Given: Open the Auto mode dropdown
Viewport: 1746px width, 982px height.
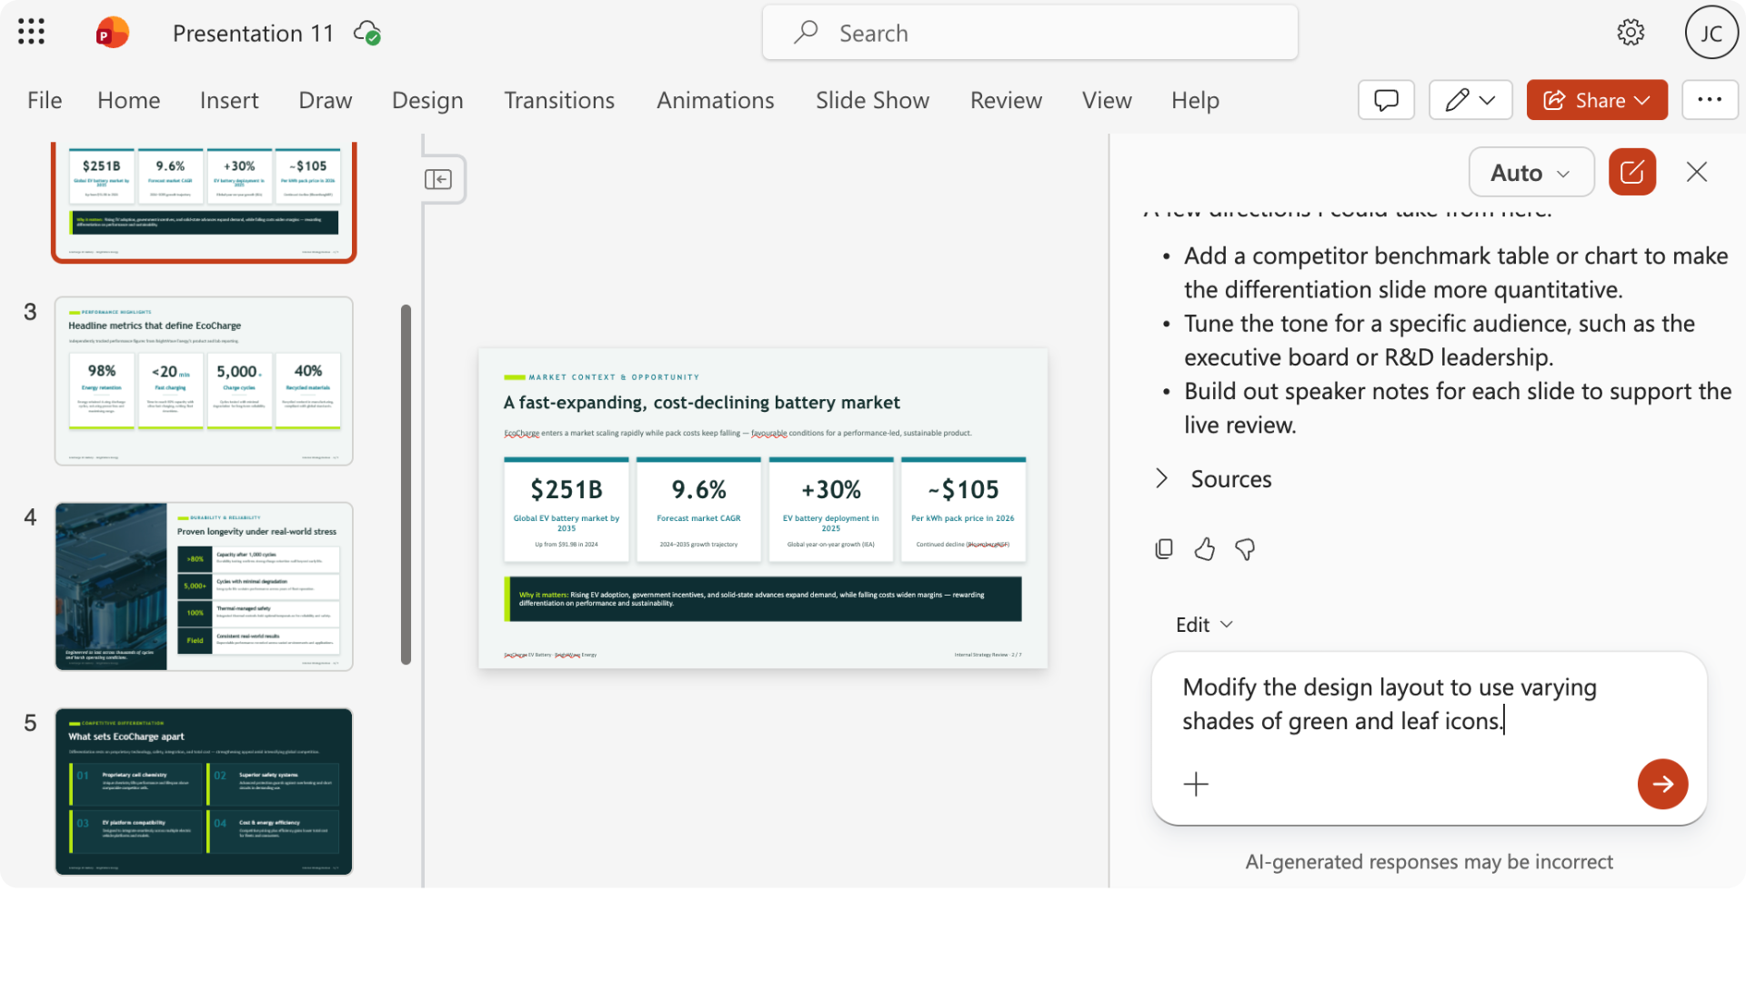Looking at the screenshot, I should [1531, 172].
